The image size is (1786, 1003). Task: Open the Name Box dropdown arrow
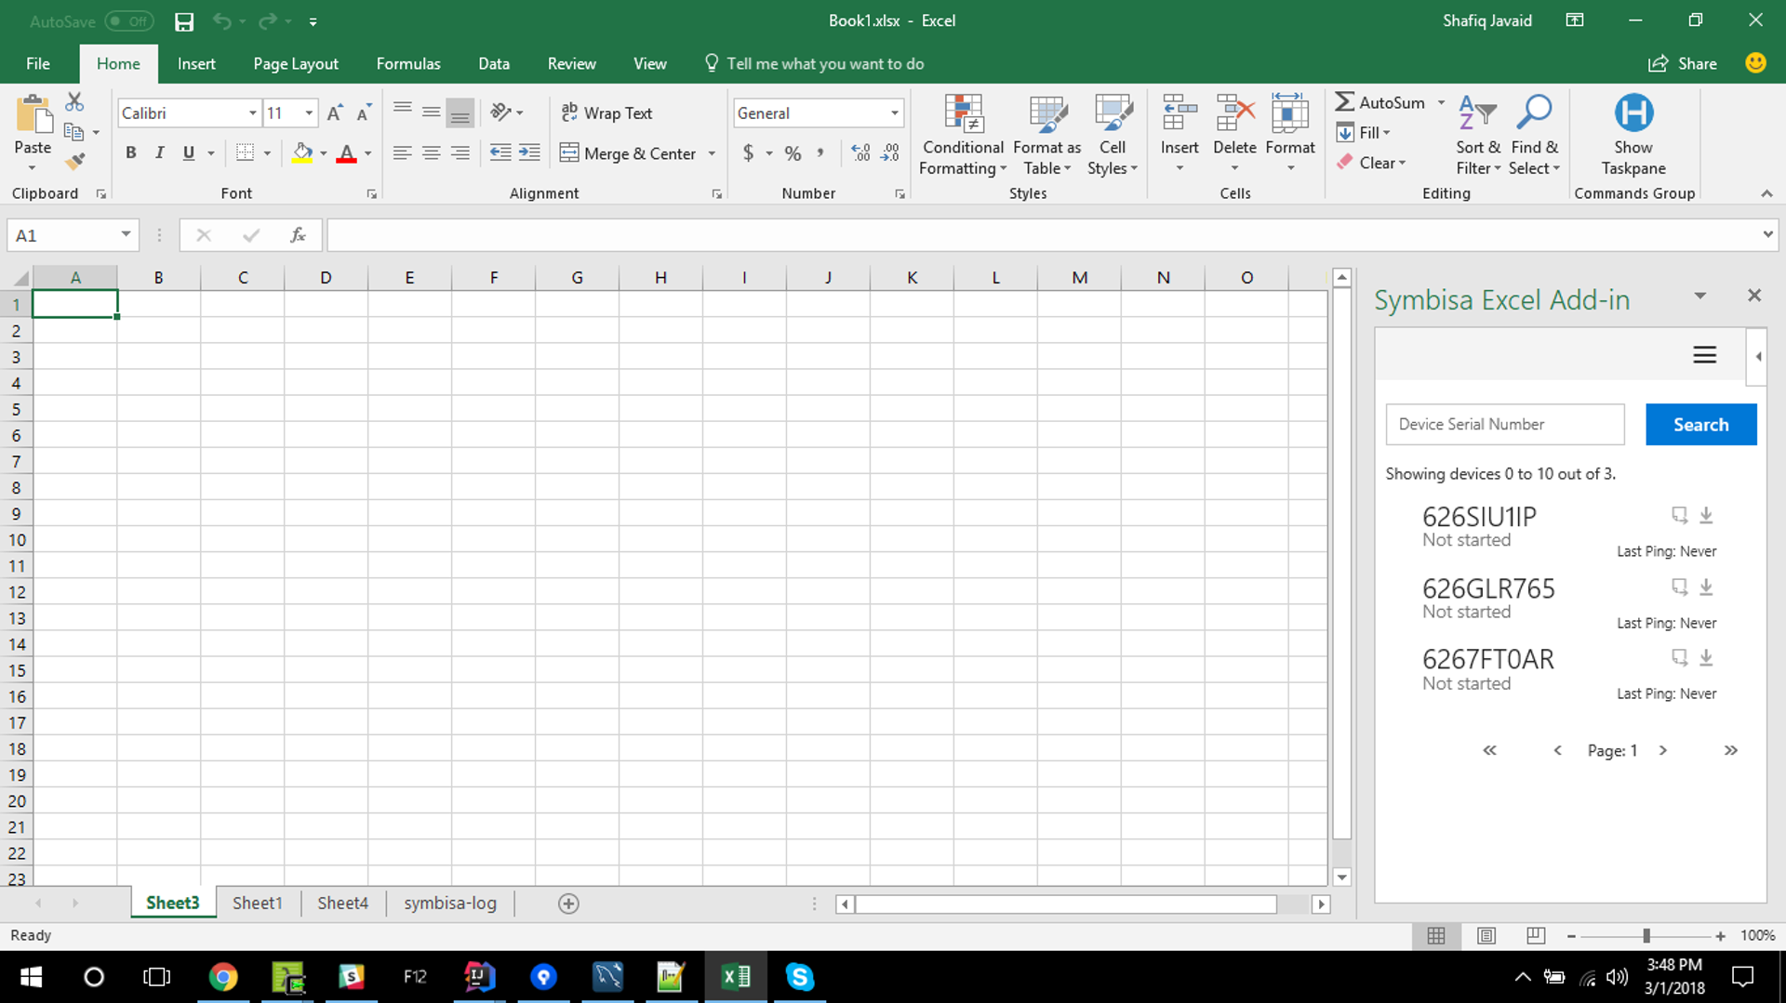click(126, 235)
